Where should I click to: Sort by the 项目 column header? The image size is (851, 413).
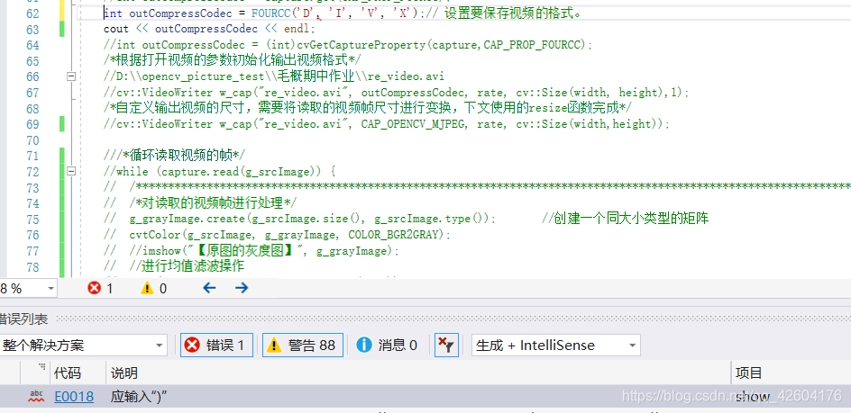(791, 373)
